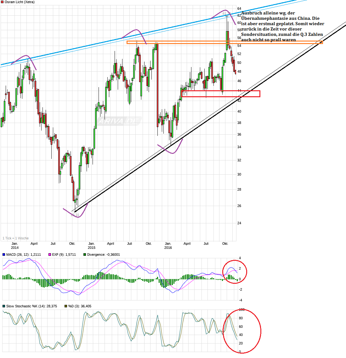
Task: Click the 'Jan. 2016' time axis label
Action: tap(168, 245)
